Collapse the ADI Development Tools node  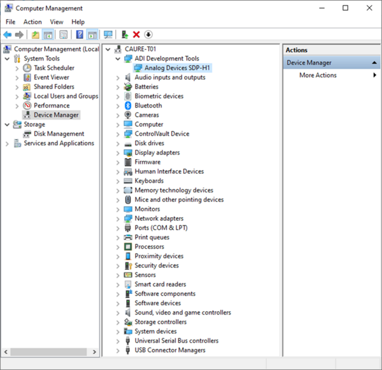pyautogui.click(x=118, y=59)
